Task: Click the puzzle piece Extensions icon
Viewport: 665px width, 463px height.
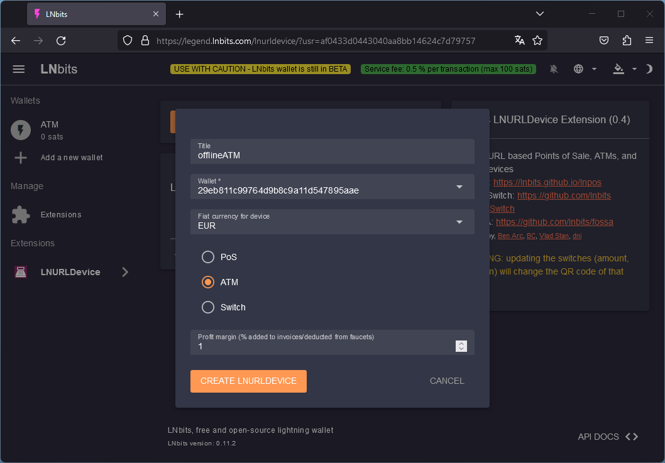Action: (x=21, y=215)
